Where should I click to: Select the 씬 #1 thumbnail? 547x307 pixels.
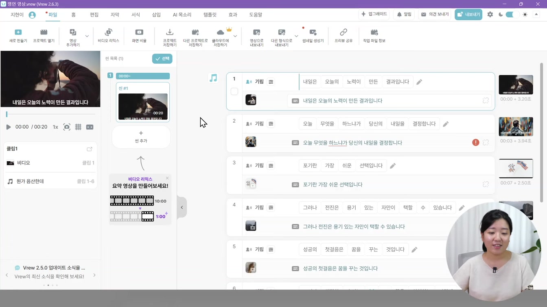pos(143,106)
